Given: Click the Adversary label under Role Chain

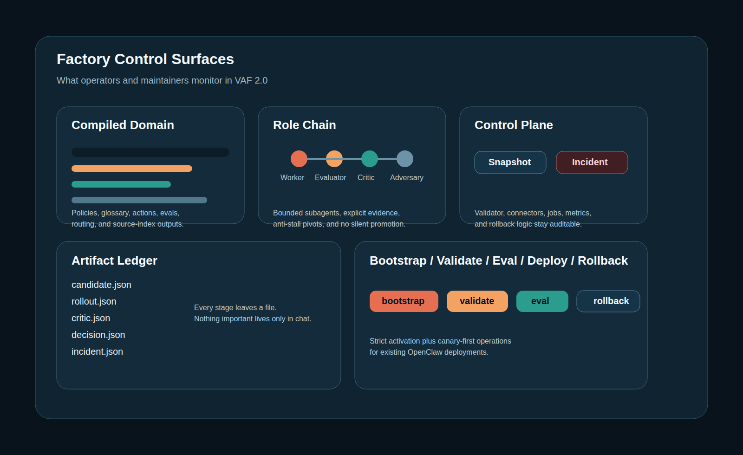Looking at the screenshot, I should [x=407, y=177].
